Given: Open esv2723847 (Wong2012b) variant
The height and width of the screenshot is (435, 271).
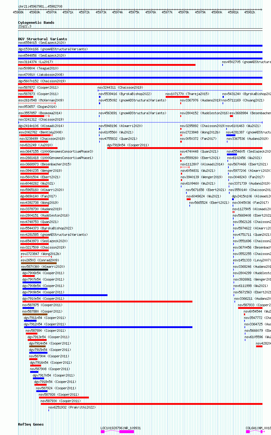Looking at the screenshot, I should click(41, 254).
